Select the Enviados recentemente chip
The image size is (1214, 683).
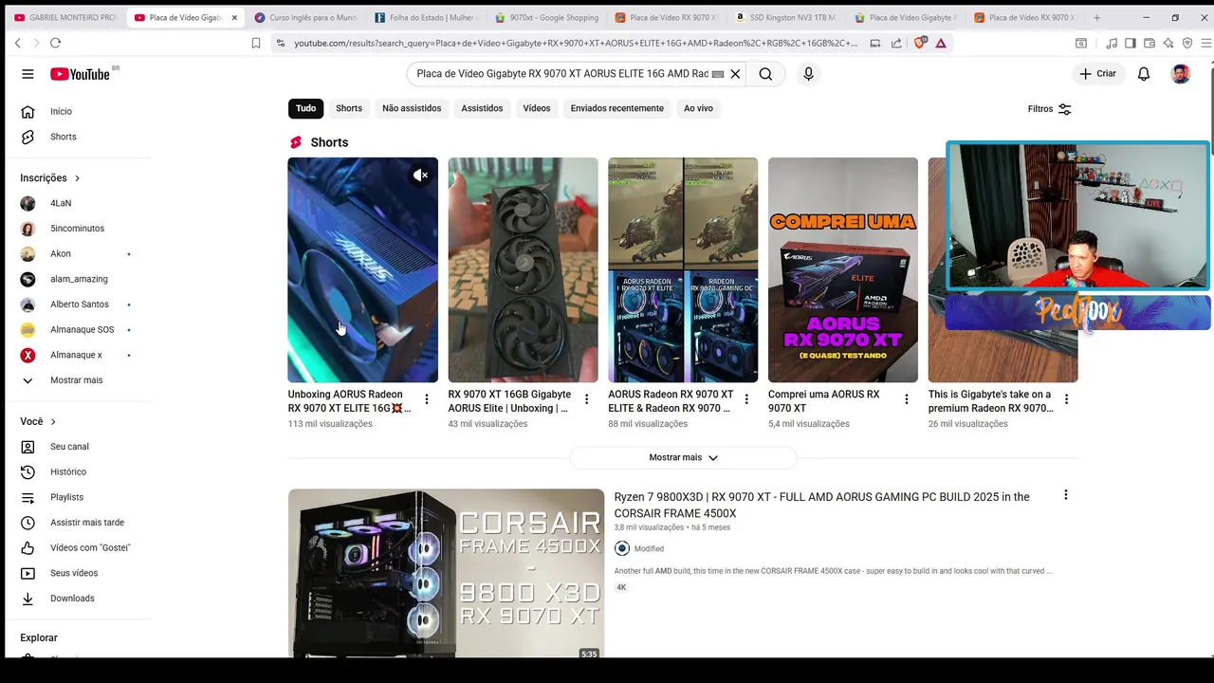[x=617, y=108]
